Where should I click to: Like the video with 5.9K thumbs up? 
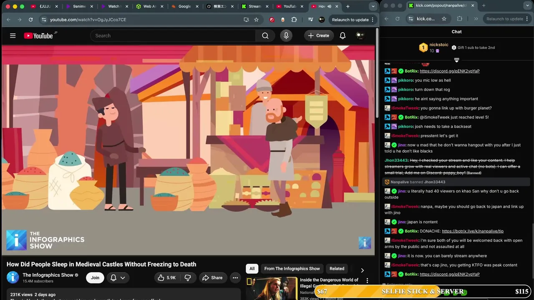(166, 278)
